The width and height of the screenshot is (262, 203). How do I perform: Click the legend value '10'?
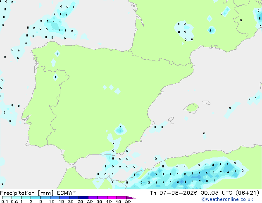click(x=52, y=201)
